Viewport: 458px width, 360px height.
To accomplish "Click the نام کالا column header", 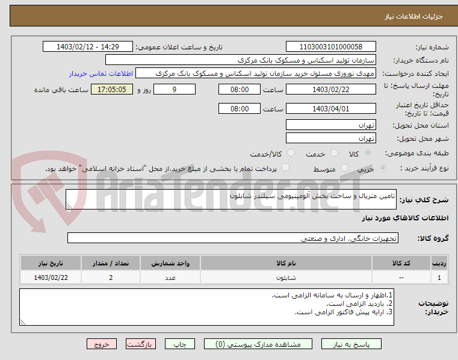I will click(286, 263).
